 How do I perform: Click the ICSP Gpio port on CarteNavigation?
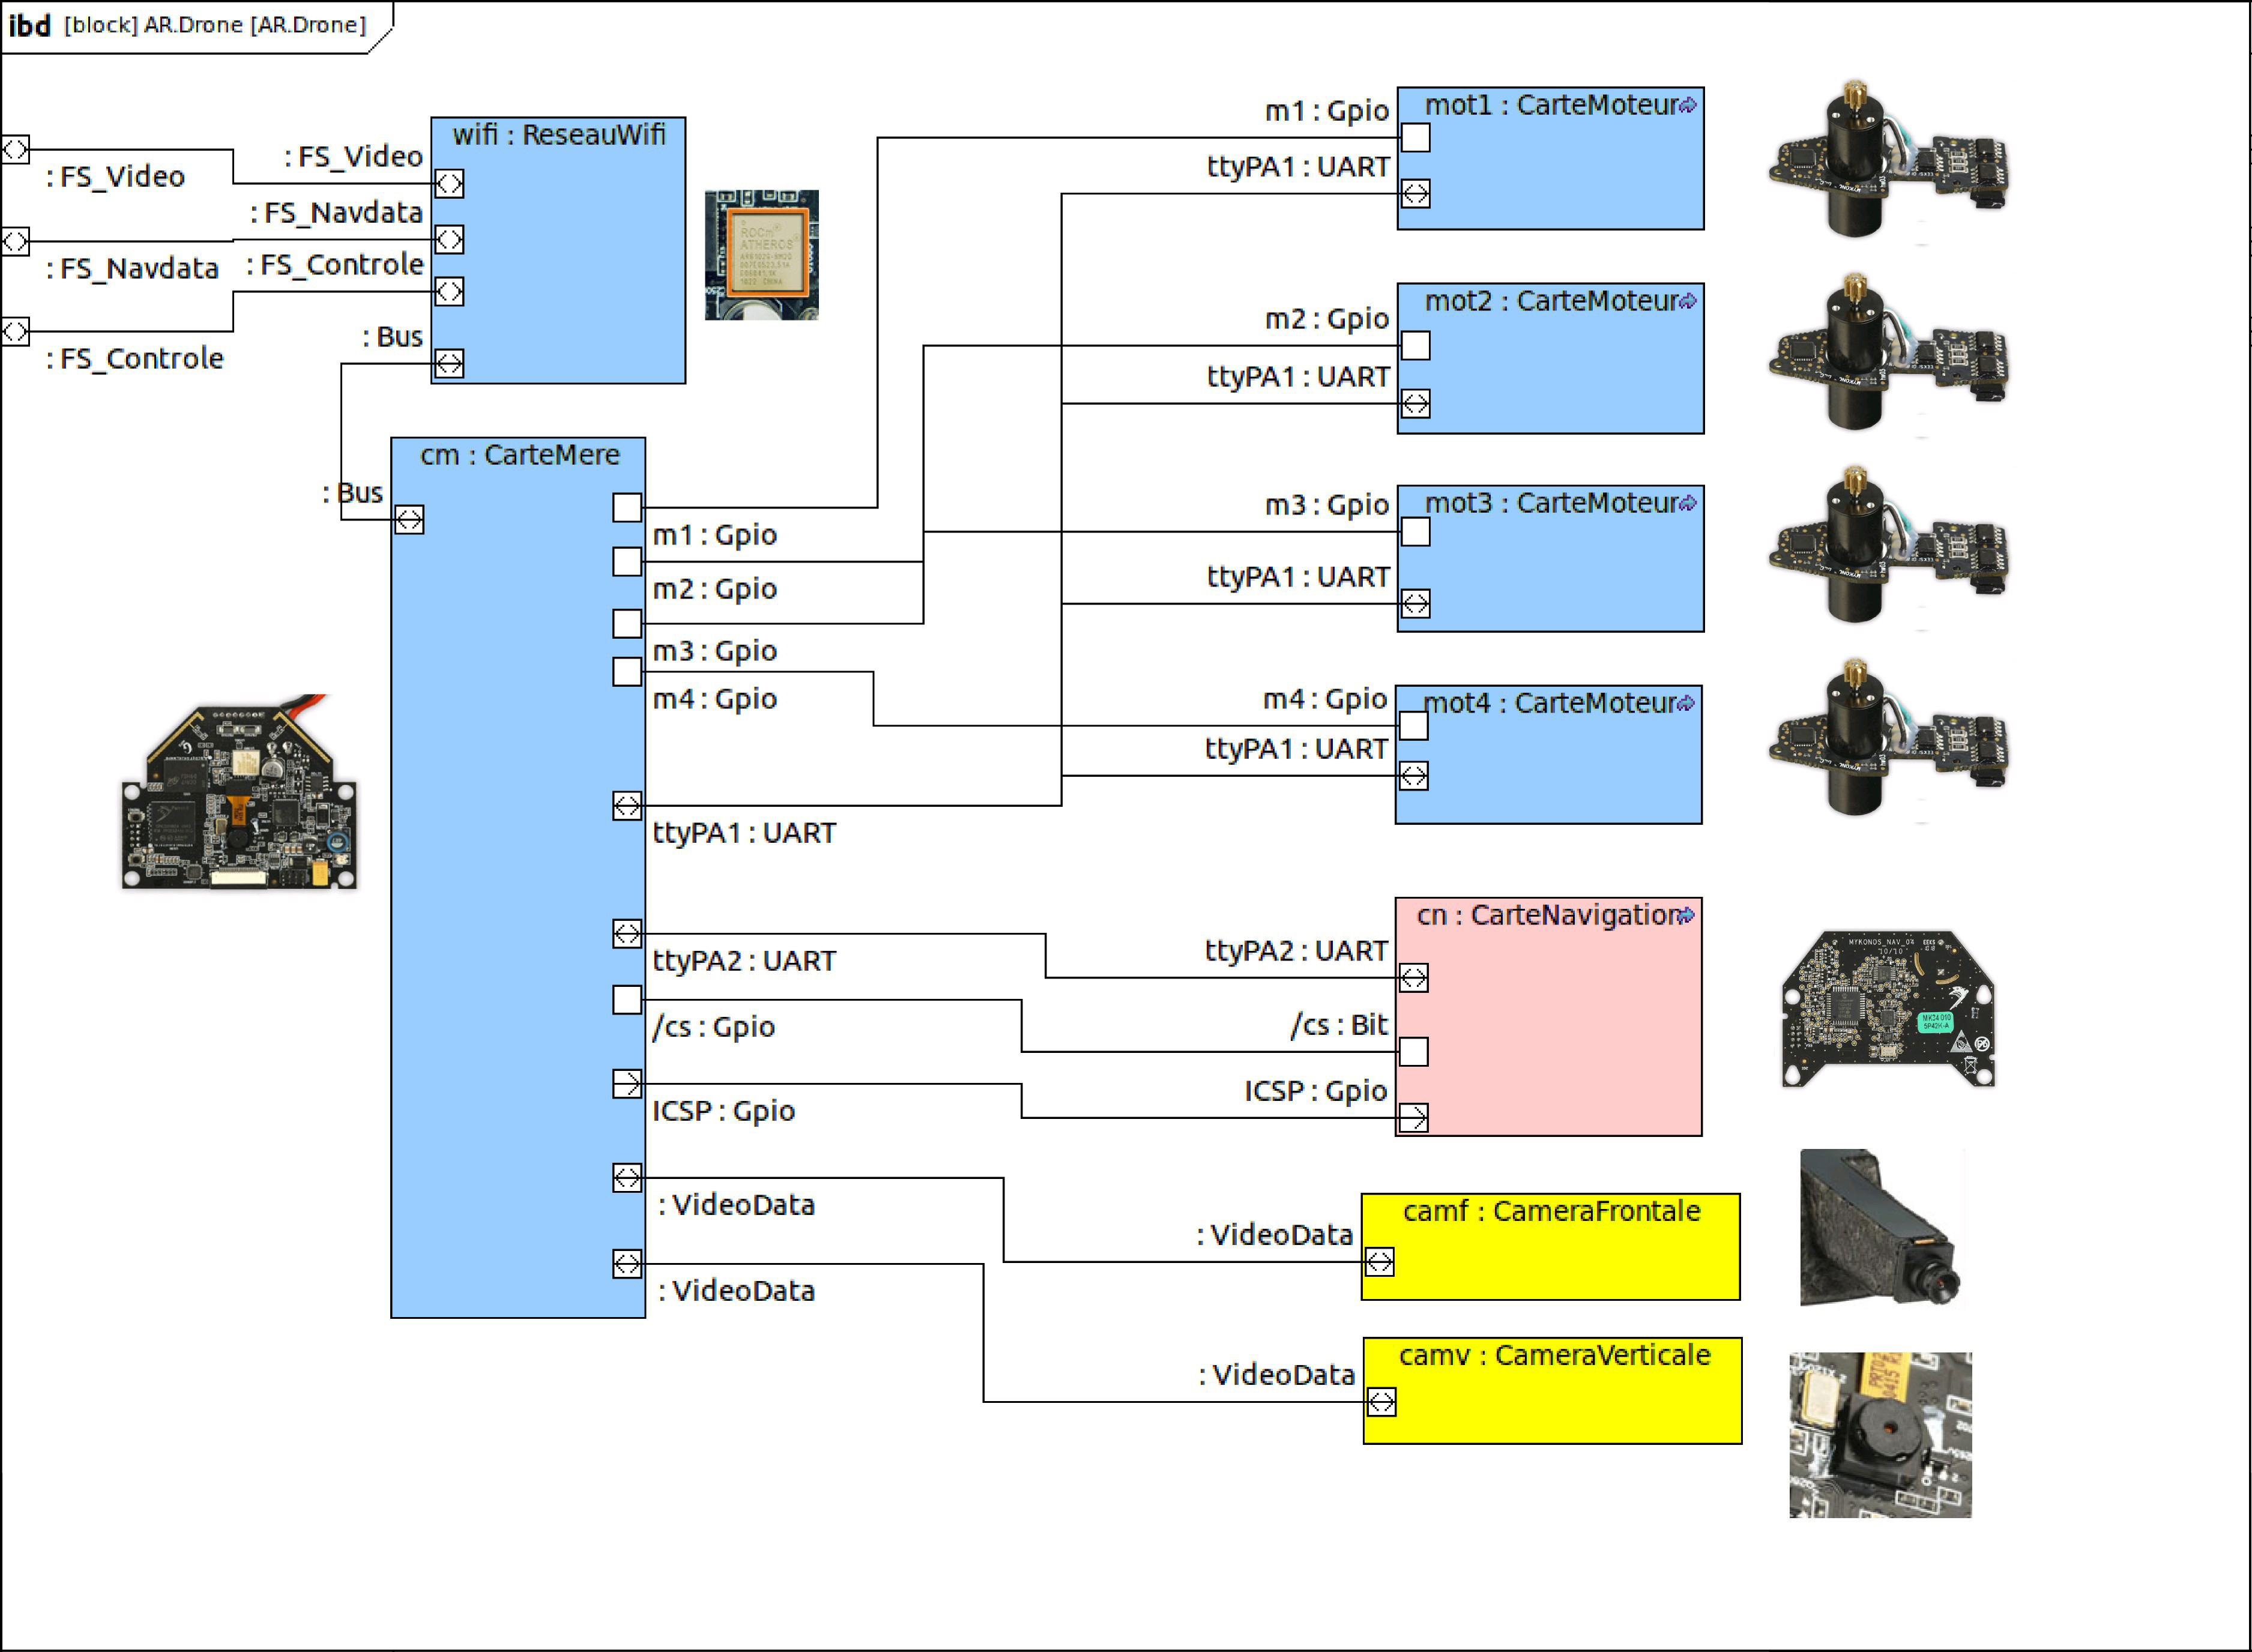(x=1413, y=1118)
